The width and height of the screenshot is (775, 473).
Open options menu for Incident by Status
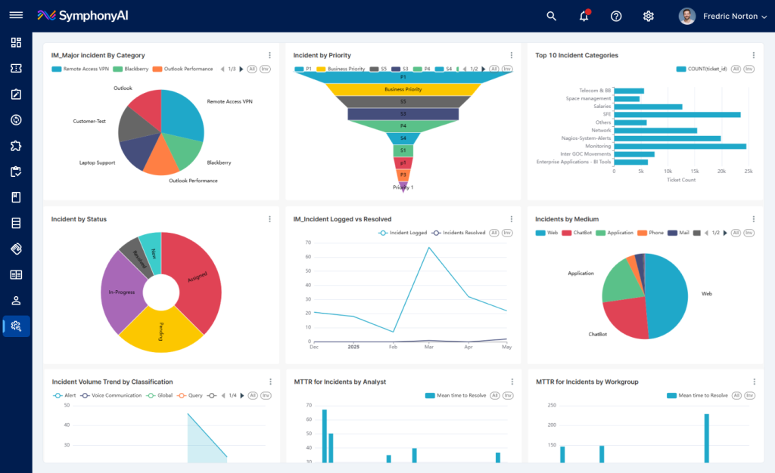[x=269, y=219]
